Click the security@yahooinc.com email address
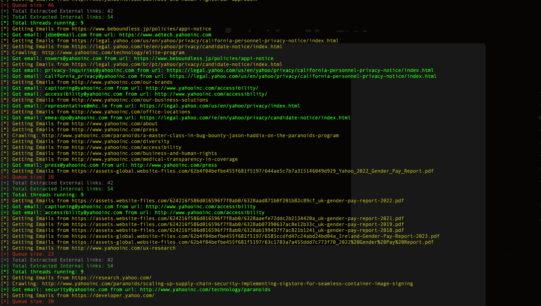 (x=76, y=290)
